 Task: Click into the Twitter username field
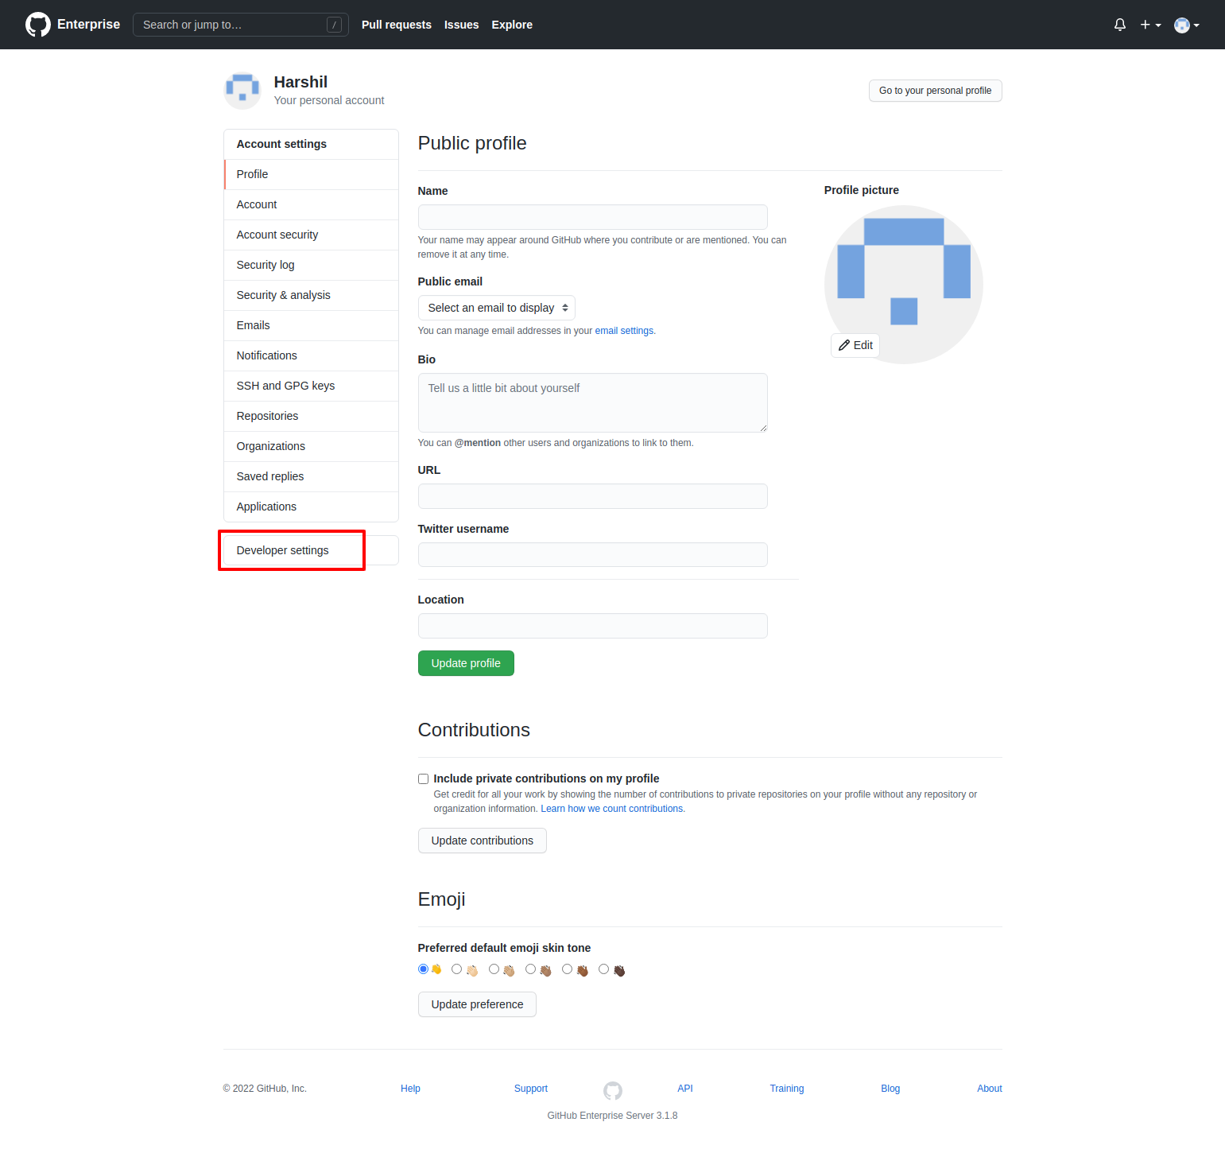pos(592,555)
